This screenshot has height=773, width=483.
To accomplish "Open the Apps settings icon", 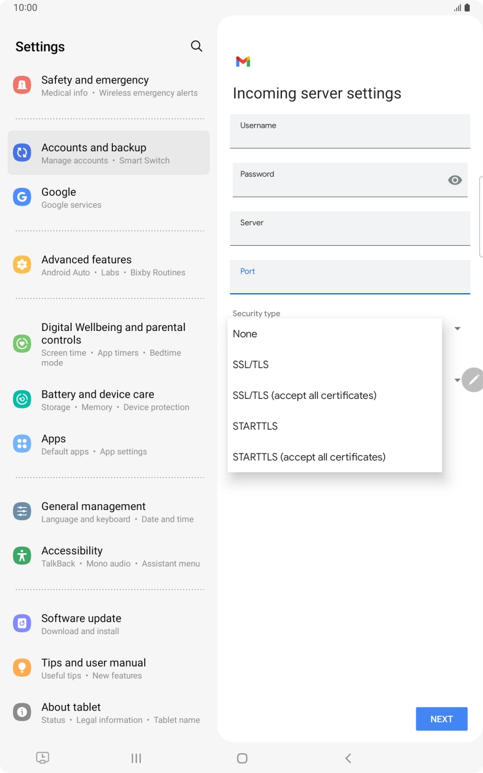I will tap(22, 444).
